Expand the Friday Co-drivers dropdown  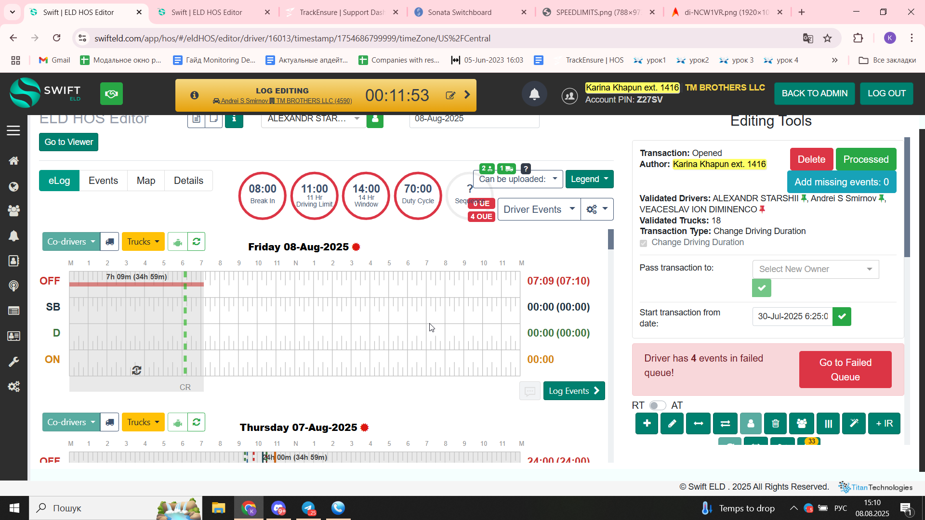coord(71,242)
